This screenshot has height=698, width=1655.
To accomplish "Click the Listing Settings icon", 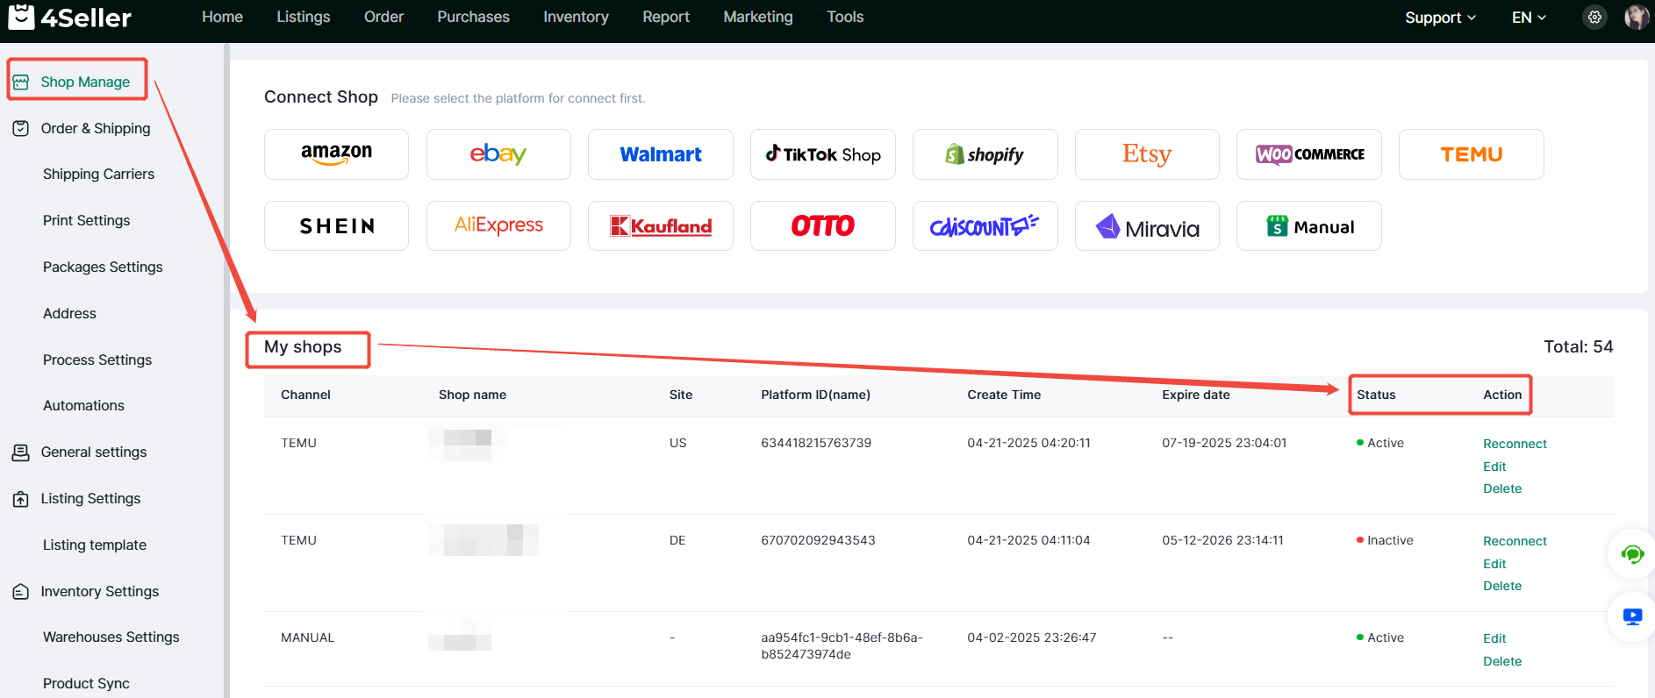I will (x=21, y=499).
